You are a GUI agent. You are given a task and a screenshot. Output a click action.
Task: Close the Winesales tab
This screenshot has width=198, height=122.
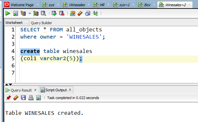[x=89, y=5]
